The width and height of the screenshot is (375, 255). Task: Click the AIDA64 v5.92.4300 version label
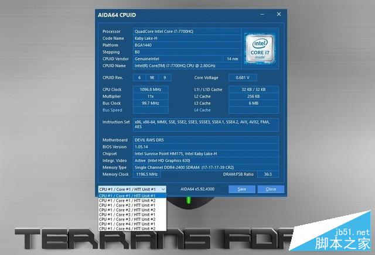click(x=197, y=189)
